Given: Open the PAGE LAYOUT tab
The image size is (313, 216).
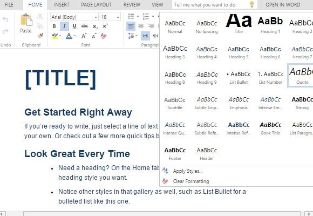Looking at the screenshot, I should click(96, 5).
